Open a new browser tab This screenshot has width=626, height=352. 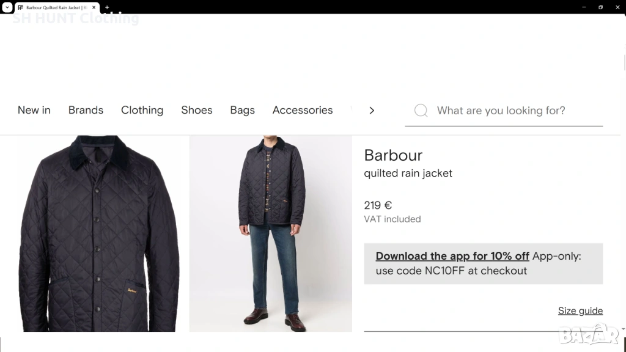(107, 7)
